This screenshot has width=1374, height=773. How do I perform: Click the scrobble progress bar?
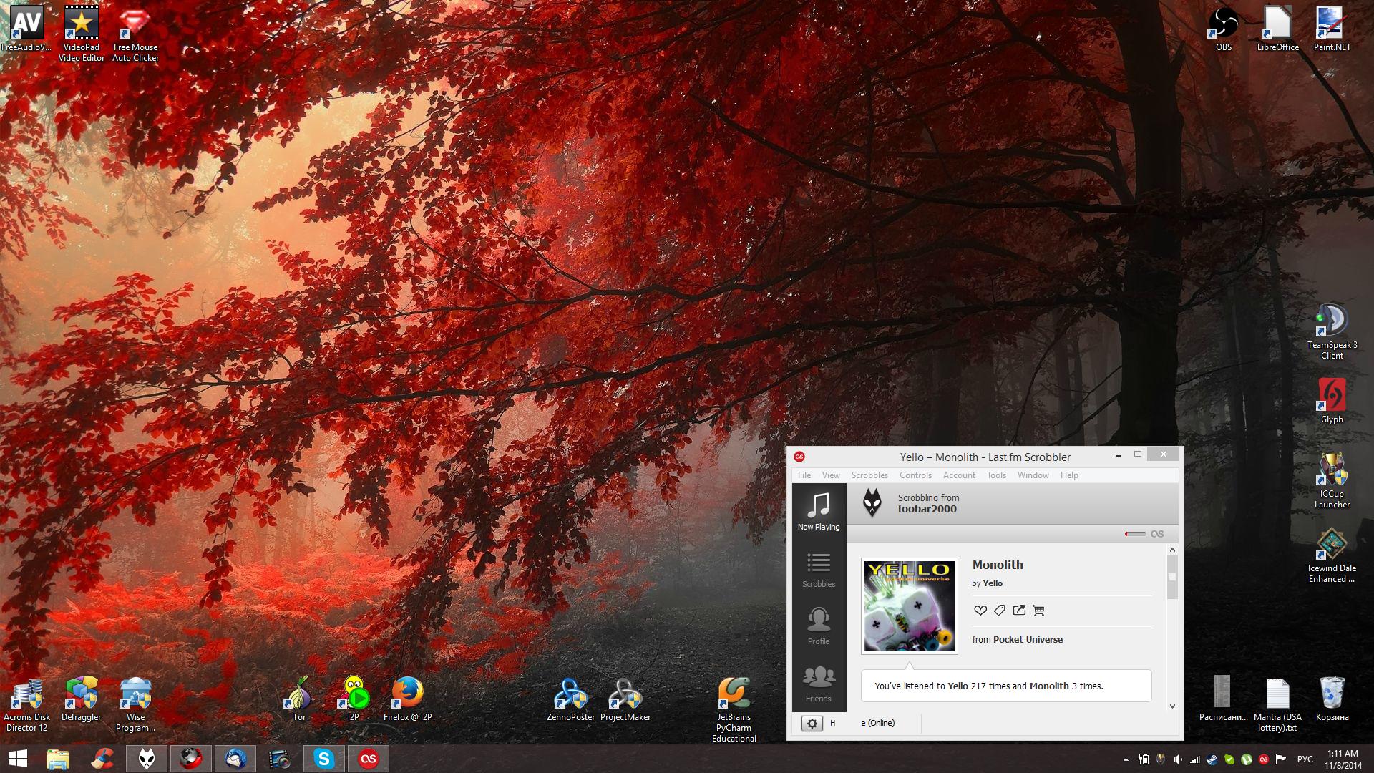coord(1135,534)
